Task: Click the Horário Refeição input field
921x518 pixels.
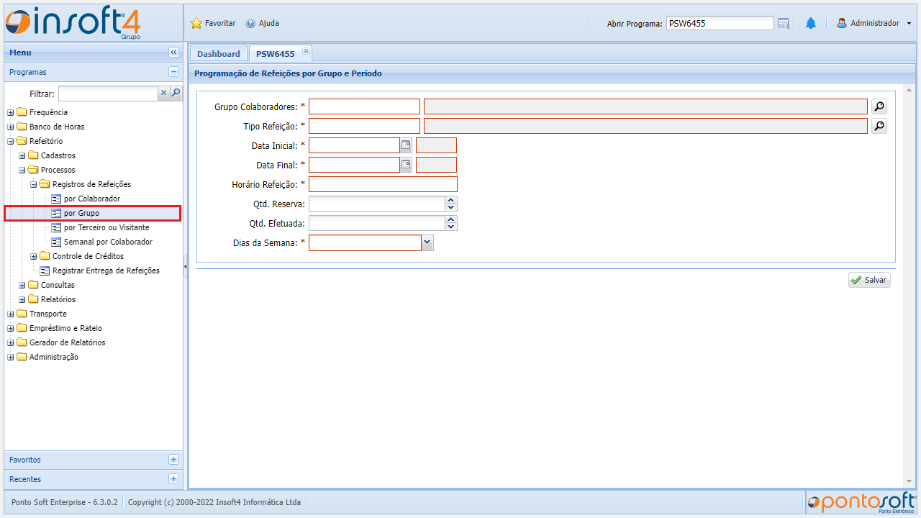Action: (x=383, y=184)
